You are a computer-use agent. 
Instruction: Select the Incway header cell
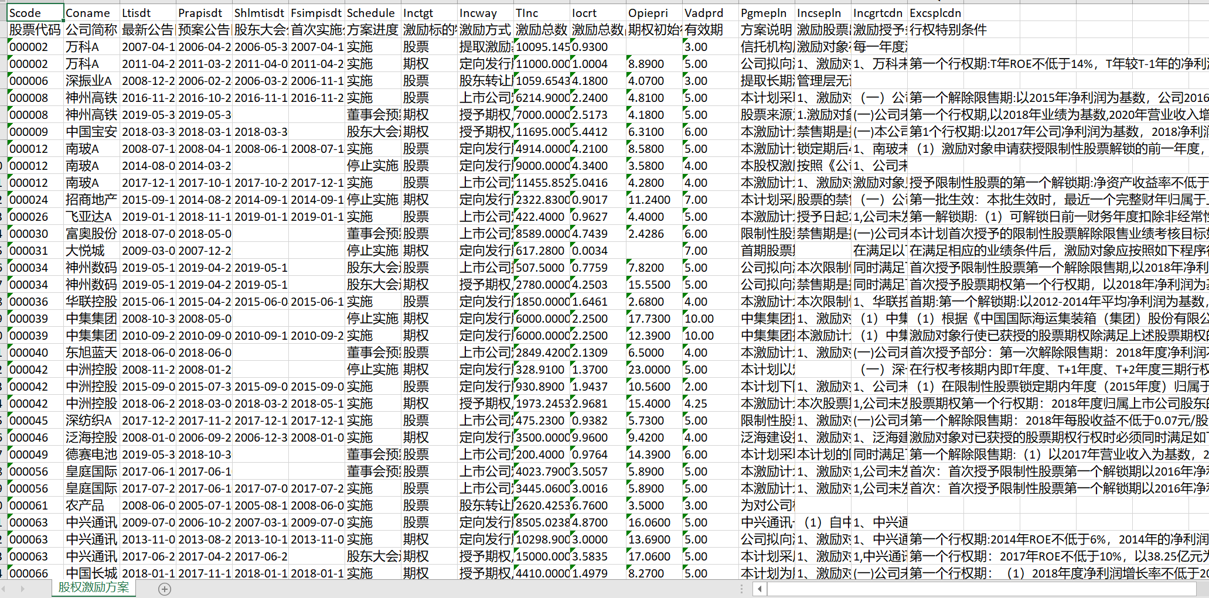pyautogui.click(x=485, y=13)
